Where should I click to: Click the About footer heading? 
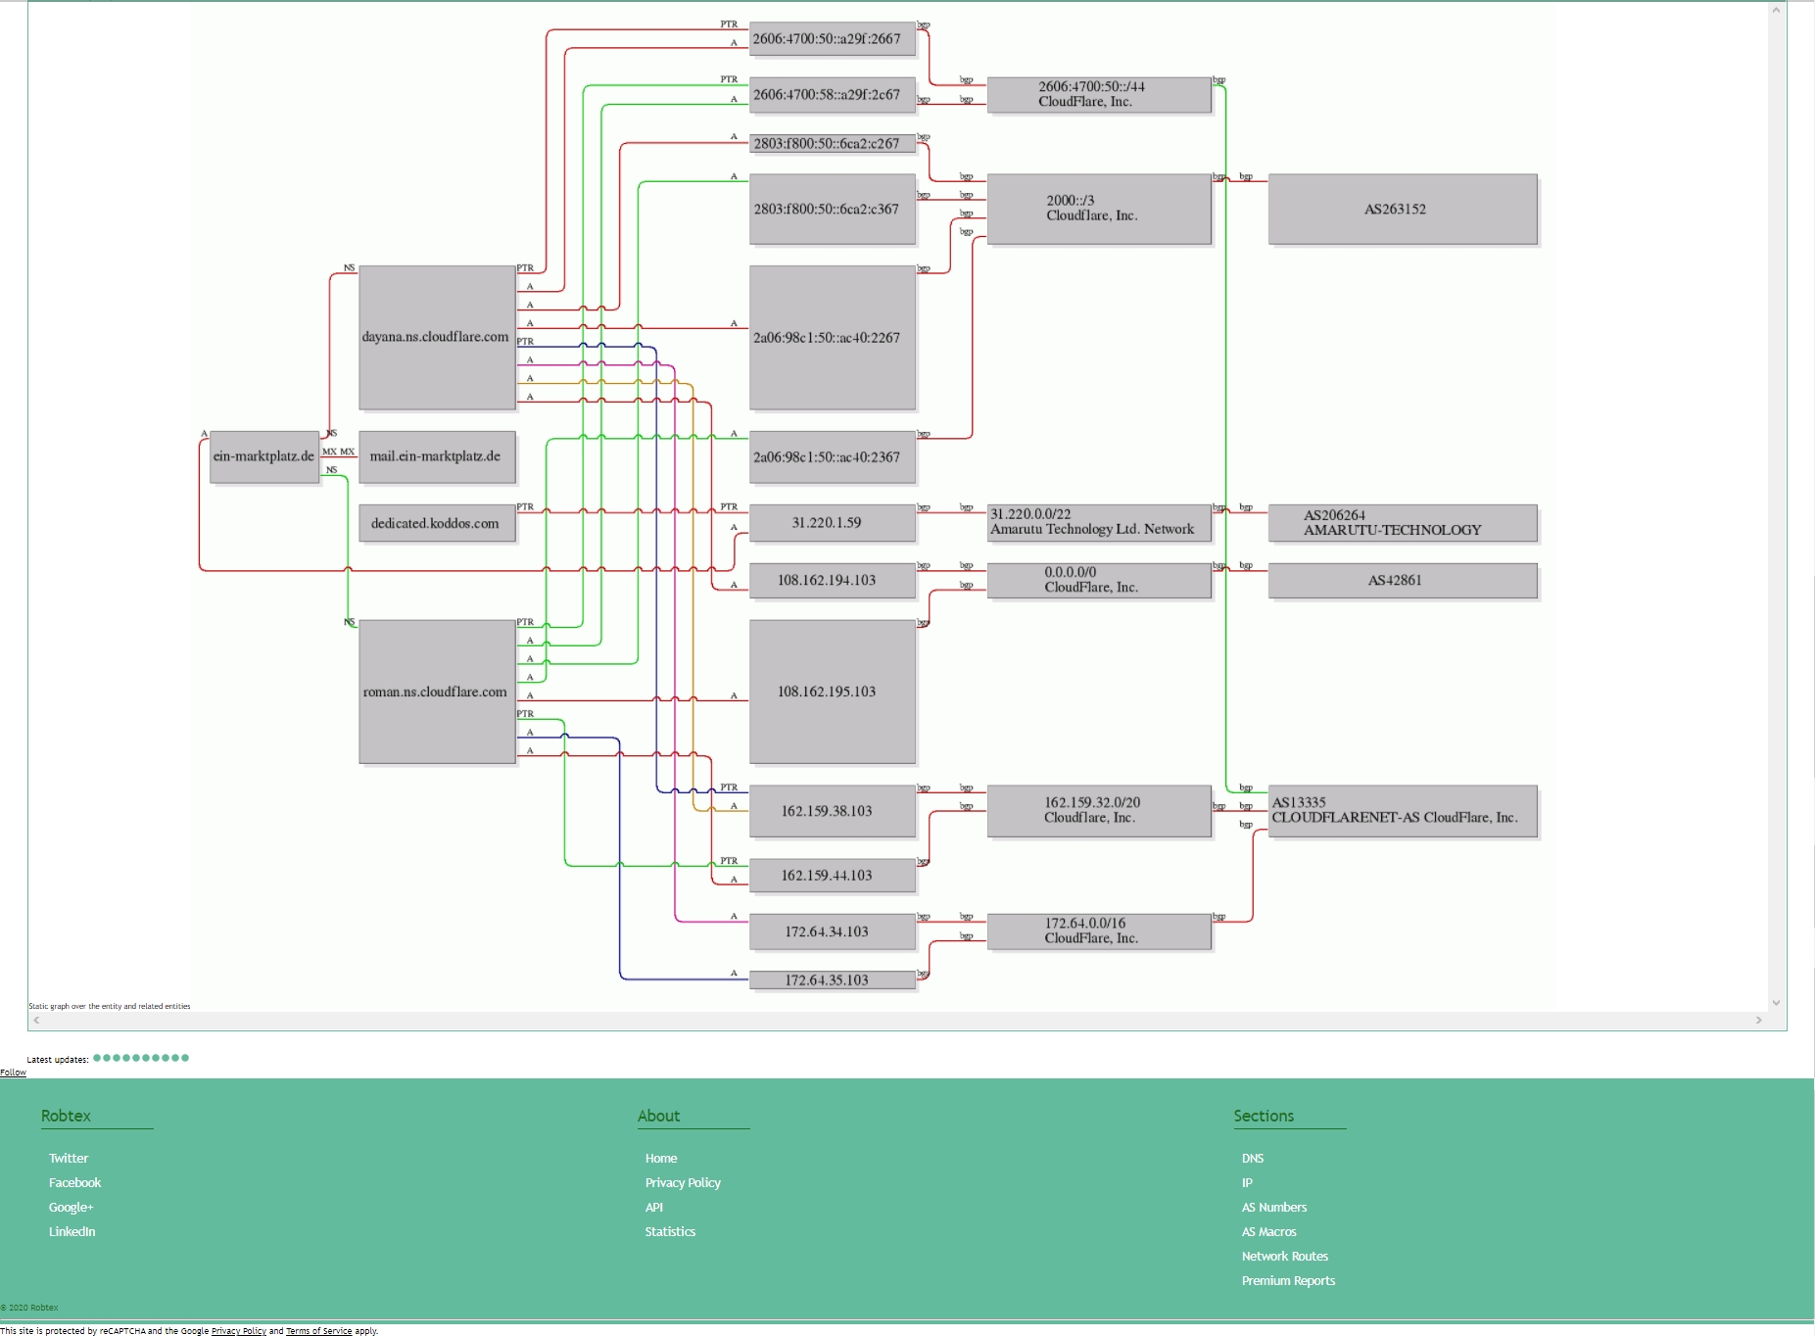tap(658, 1116)
